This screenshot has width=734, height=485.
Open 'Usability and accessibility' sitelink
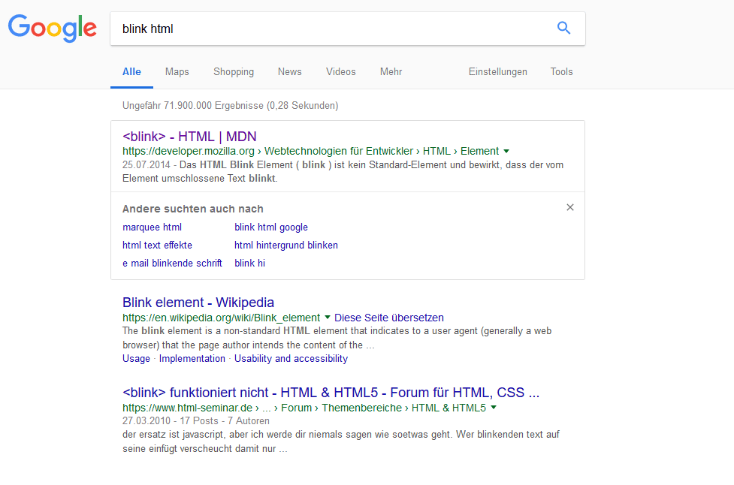pyautogui.click(x=291, y=359)
